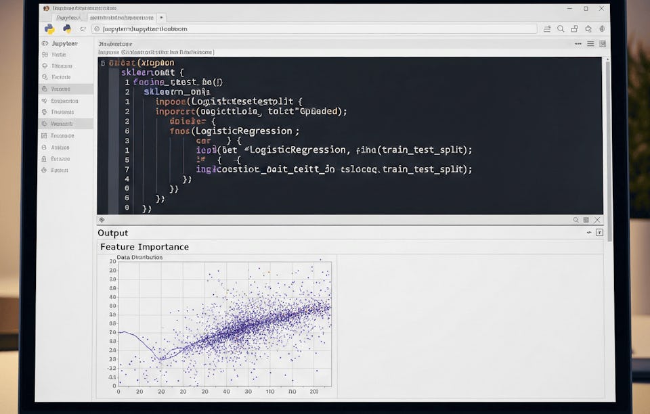Focus the browser address bar field

314,29
